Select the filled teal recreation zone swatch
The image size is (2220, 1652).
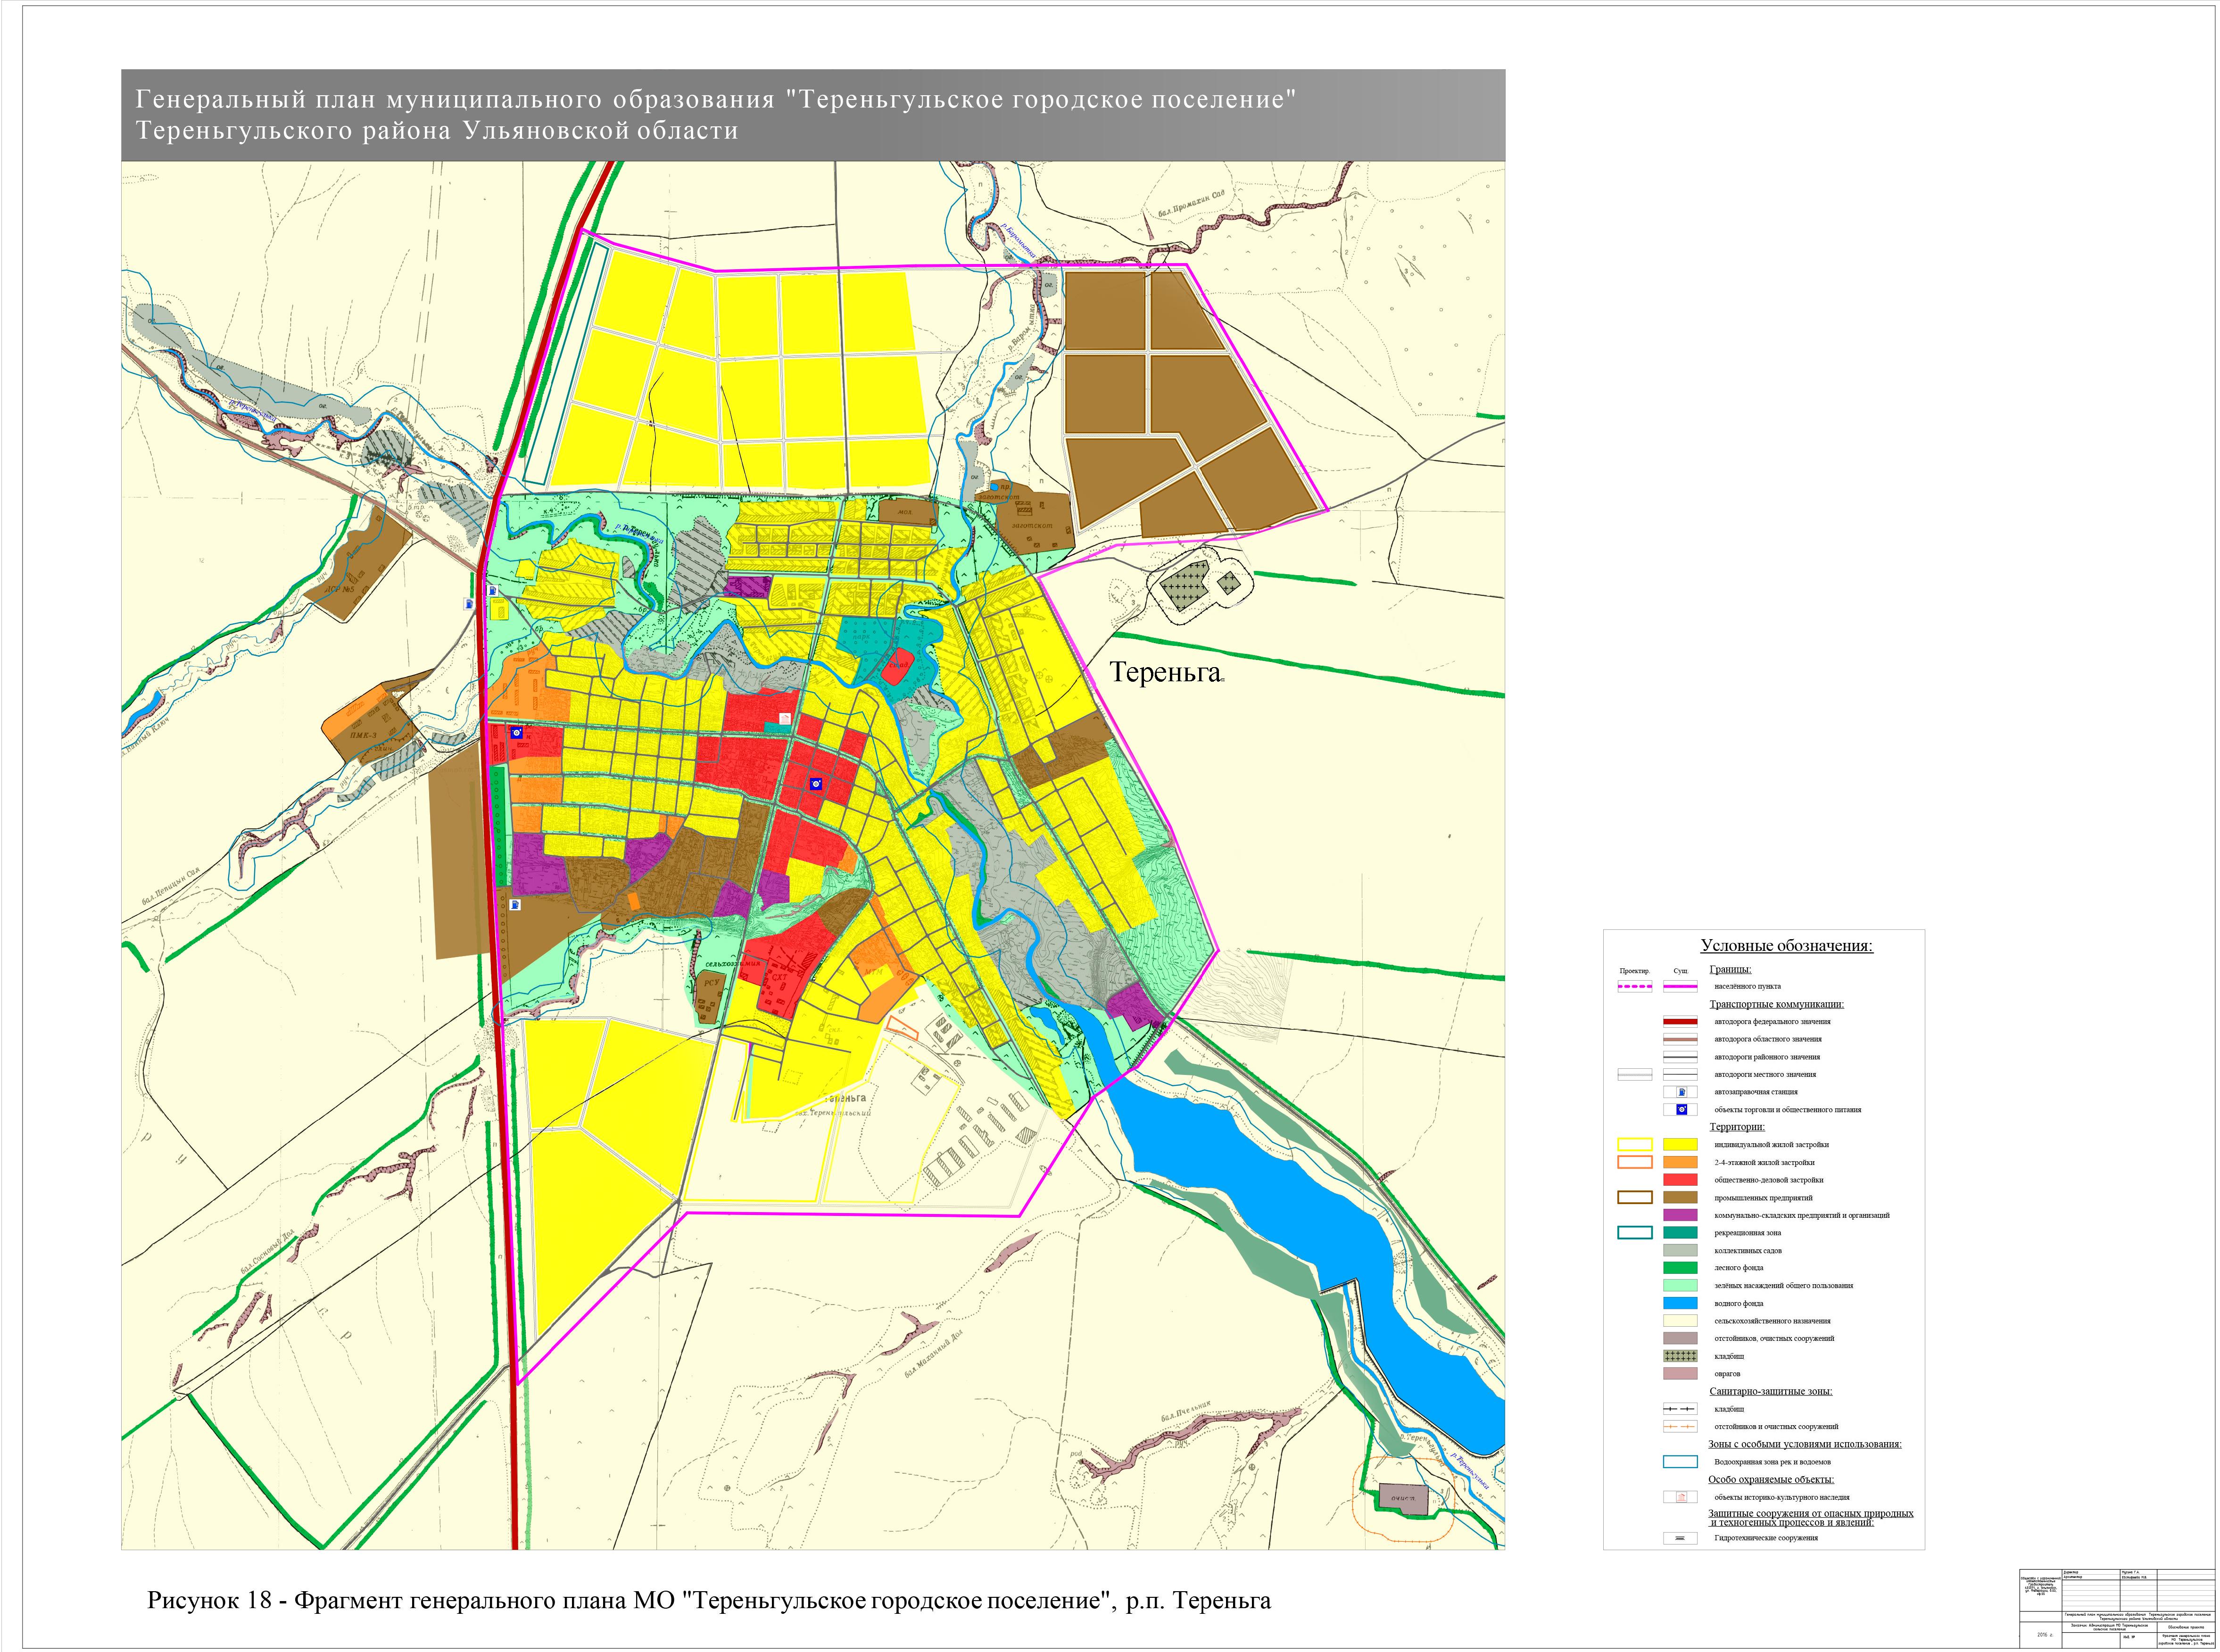[1680, 1233]
